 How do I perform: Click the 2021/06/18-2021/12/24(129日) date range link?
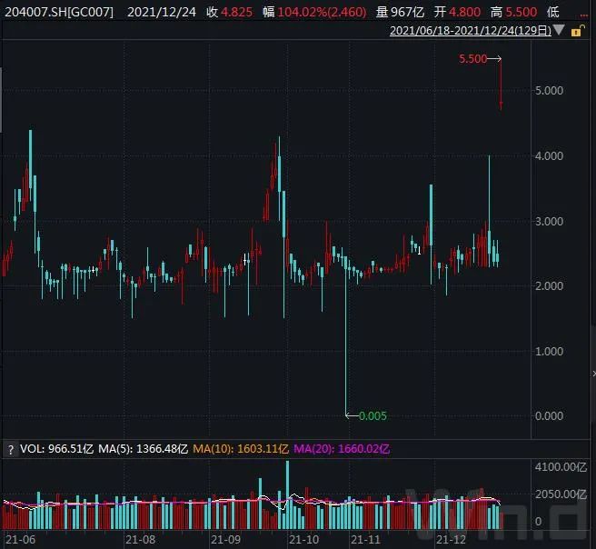point(471,30)
